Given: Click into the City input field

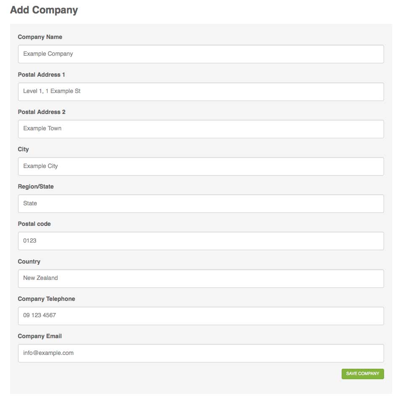Looking at the screenshot, I should pos(201,166).
